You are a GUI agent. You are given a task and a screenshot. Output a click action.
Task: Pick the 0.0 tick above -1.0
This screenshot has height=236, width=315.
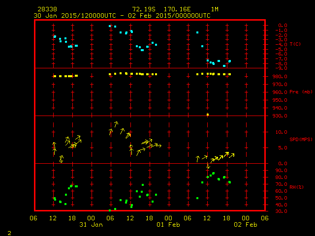point(283,25)
